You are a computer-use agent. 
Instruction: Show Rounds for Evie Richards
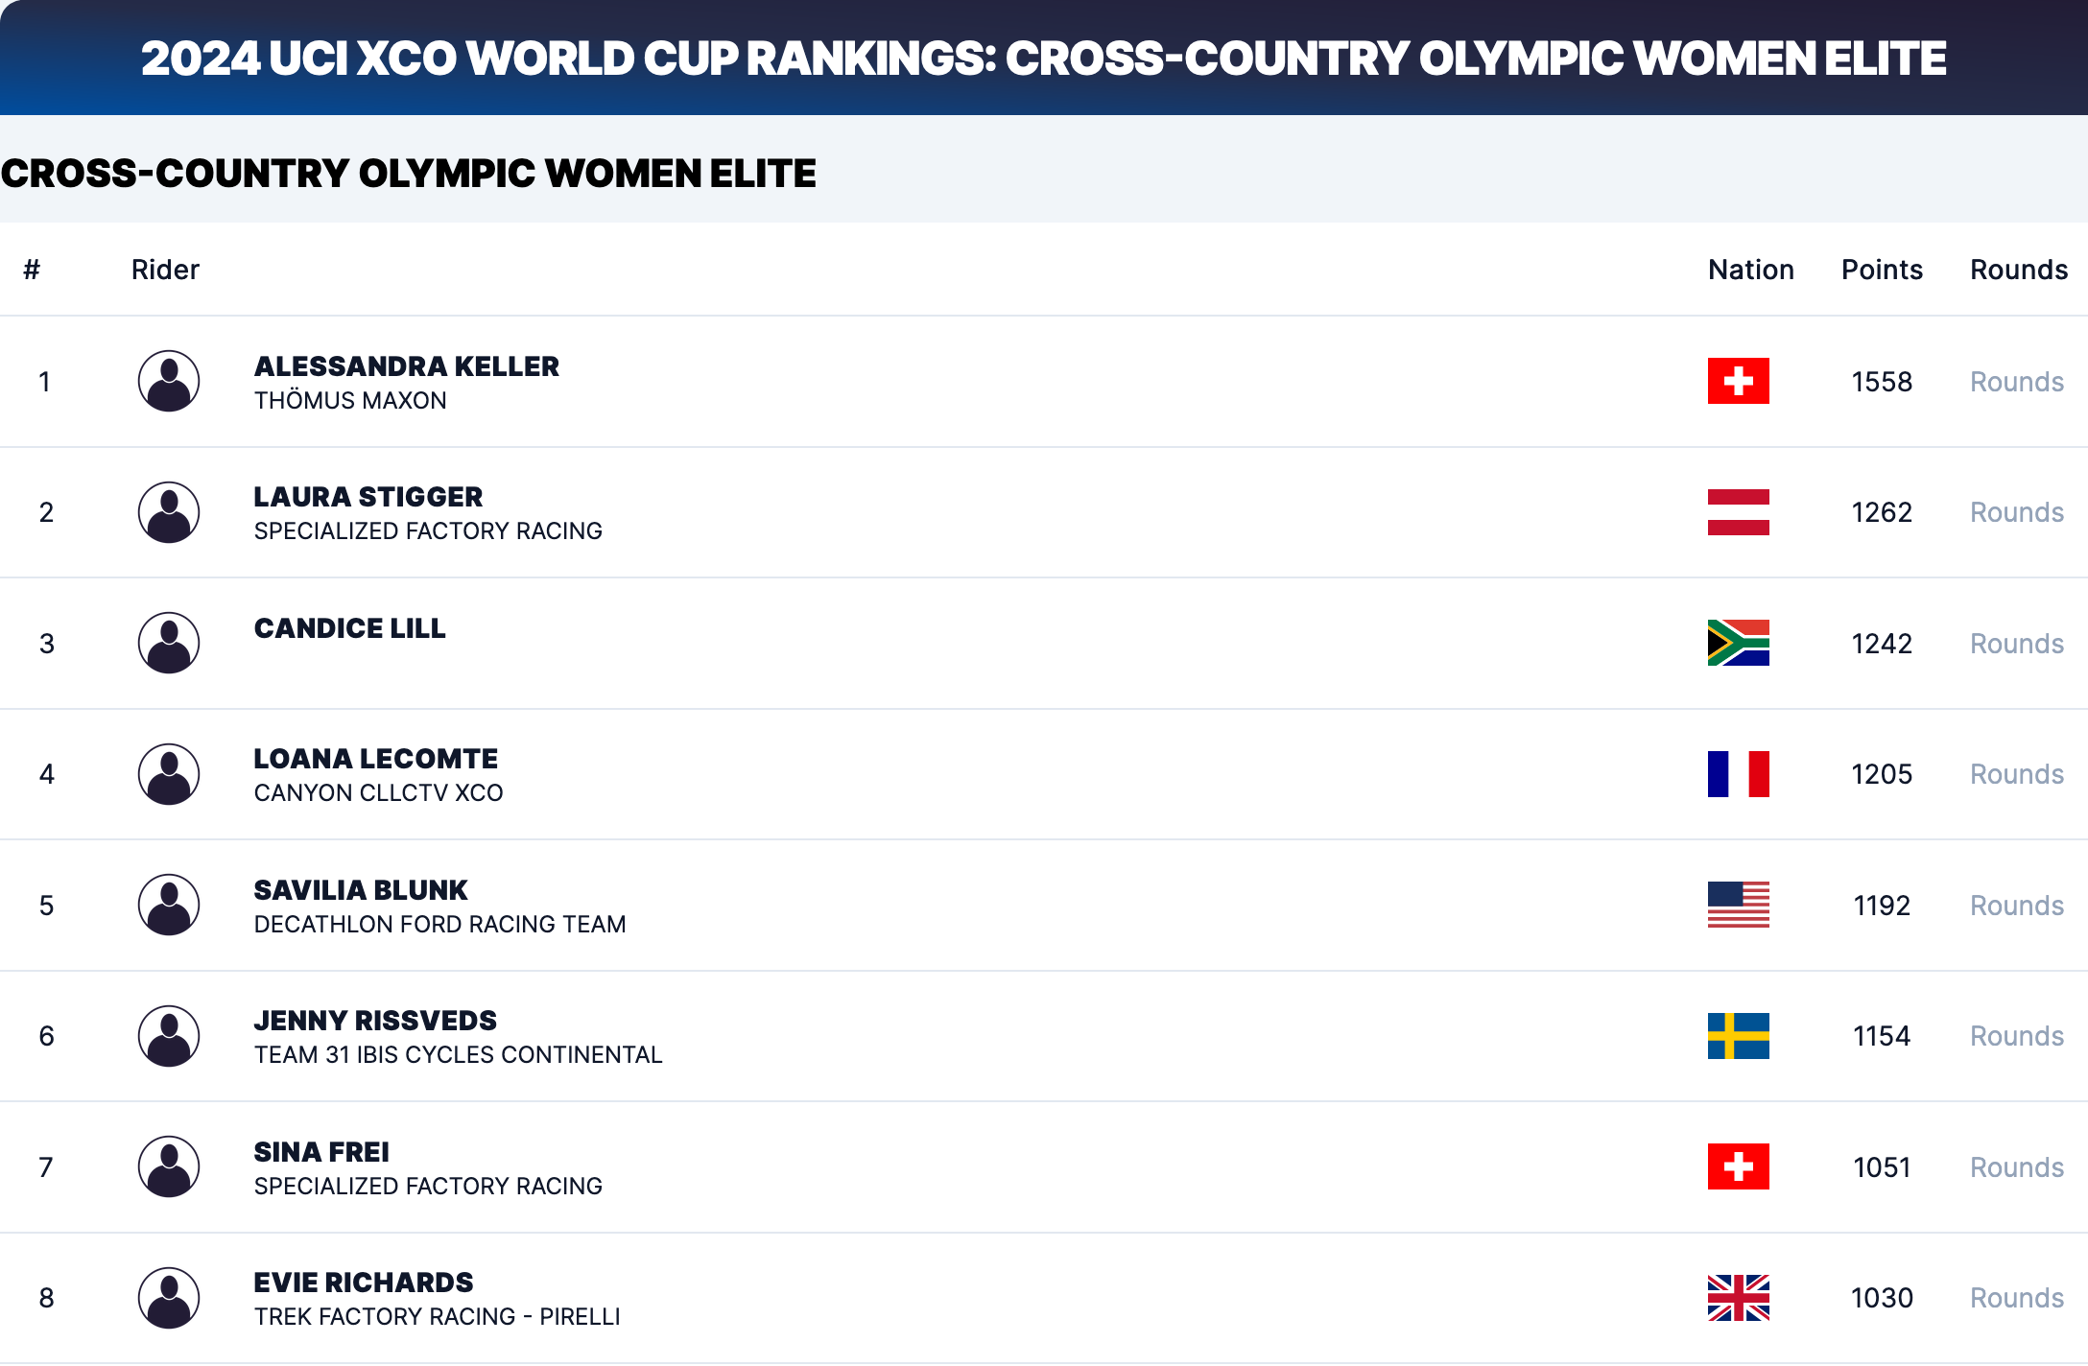2017,1298
